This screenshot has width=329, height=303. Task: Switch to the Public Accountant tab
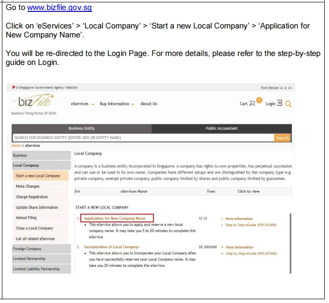coord(222,129)
